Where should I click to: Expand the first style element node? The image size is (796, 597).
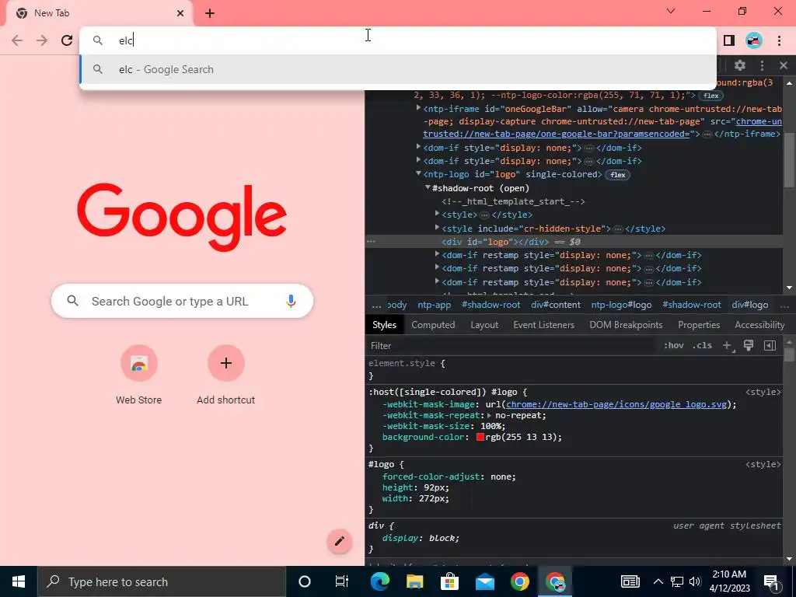pyautogui.click(x=437, y=214)
